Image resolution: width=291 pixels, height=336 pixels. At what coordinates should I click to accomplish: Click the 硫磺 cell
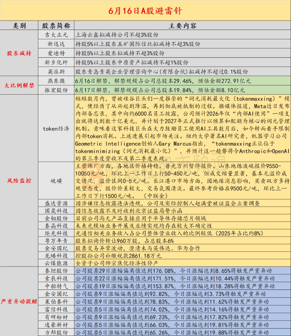click(56, 181)
